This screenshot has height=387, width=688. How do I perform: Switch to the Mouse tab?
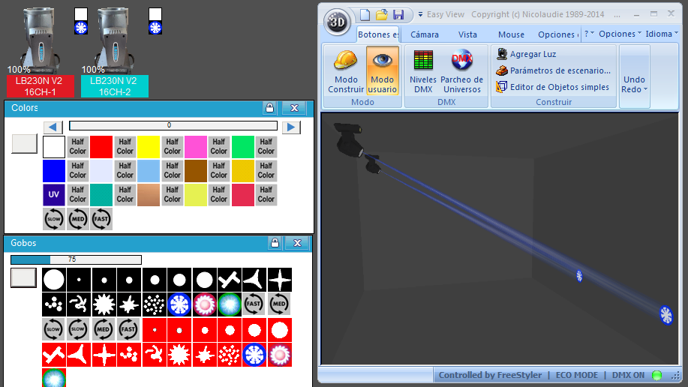tap(511, 34)
